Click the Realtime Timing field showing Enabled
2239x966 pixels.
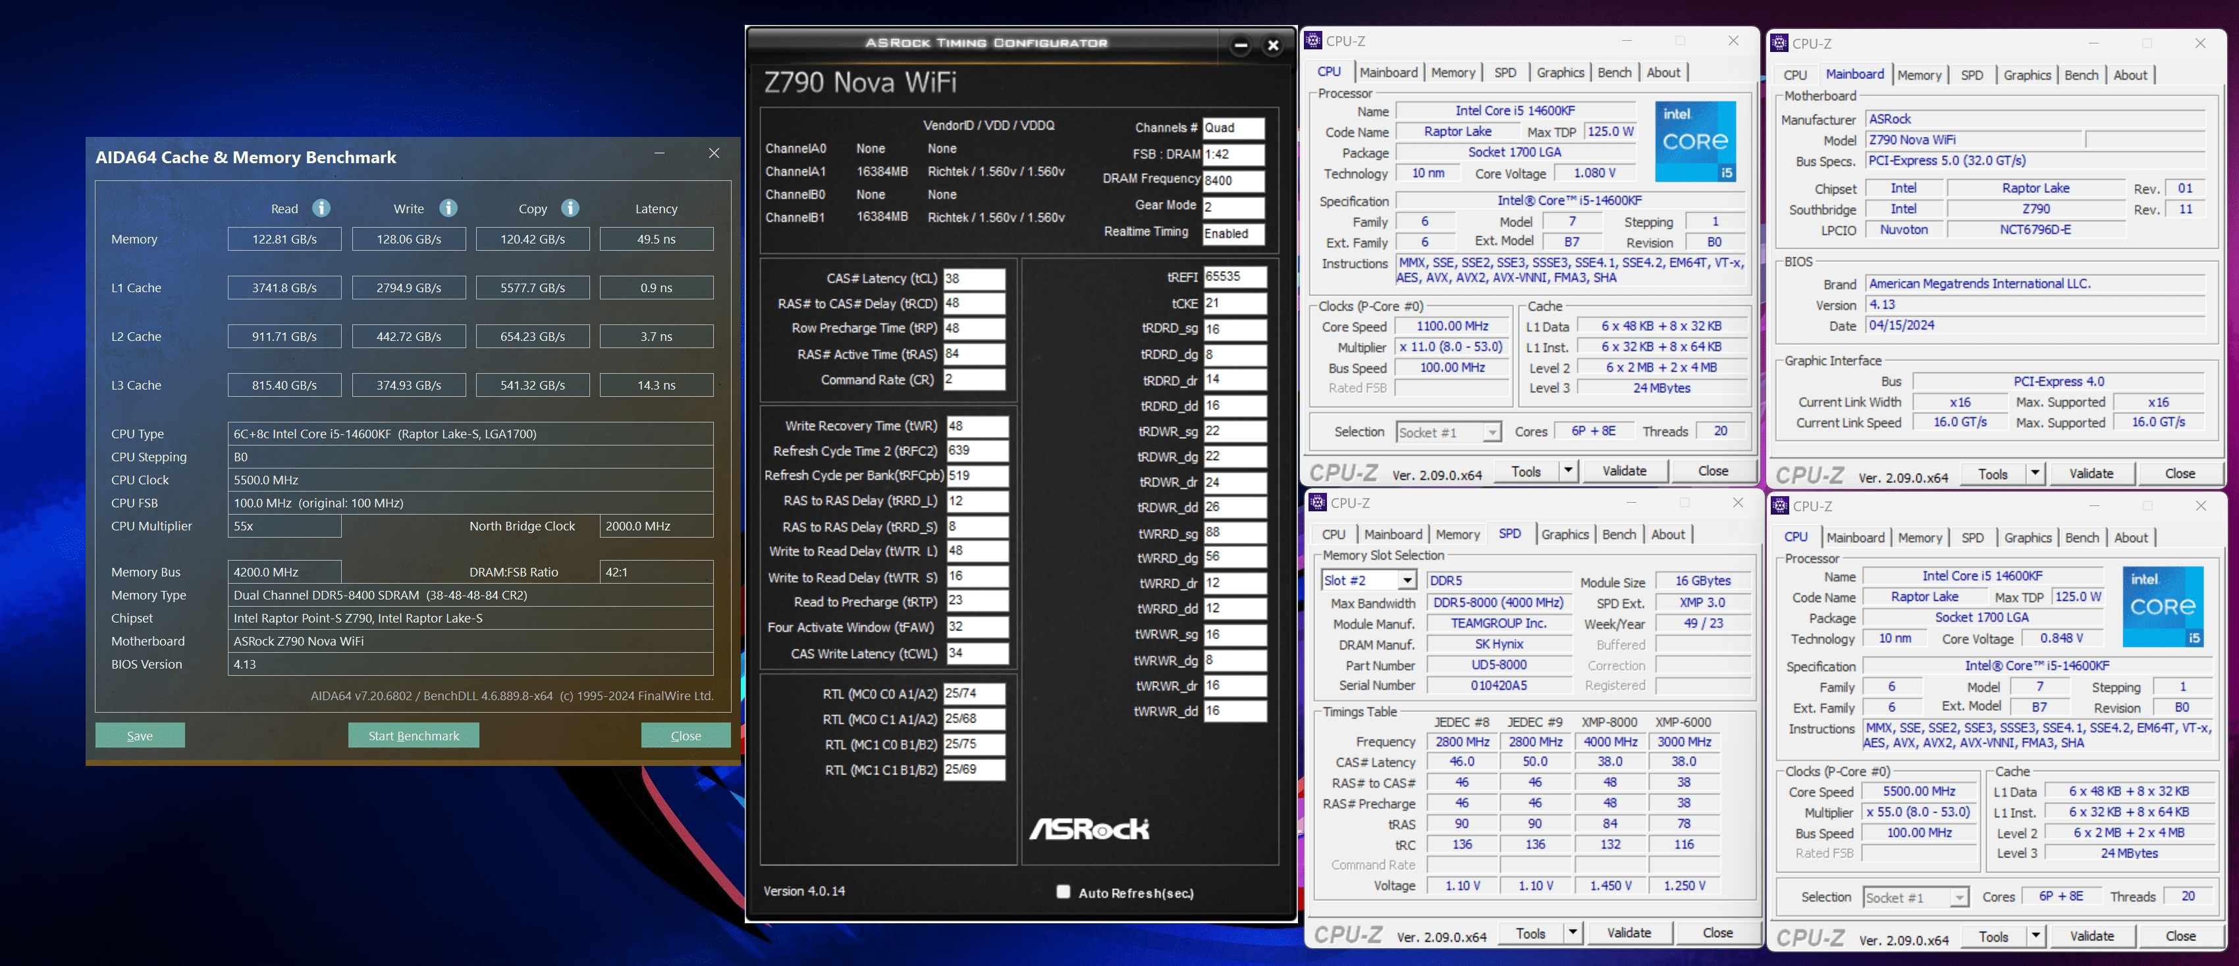tap(1233, 234)
